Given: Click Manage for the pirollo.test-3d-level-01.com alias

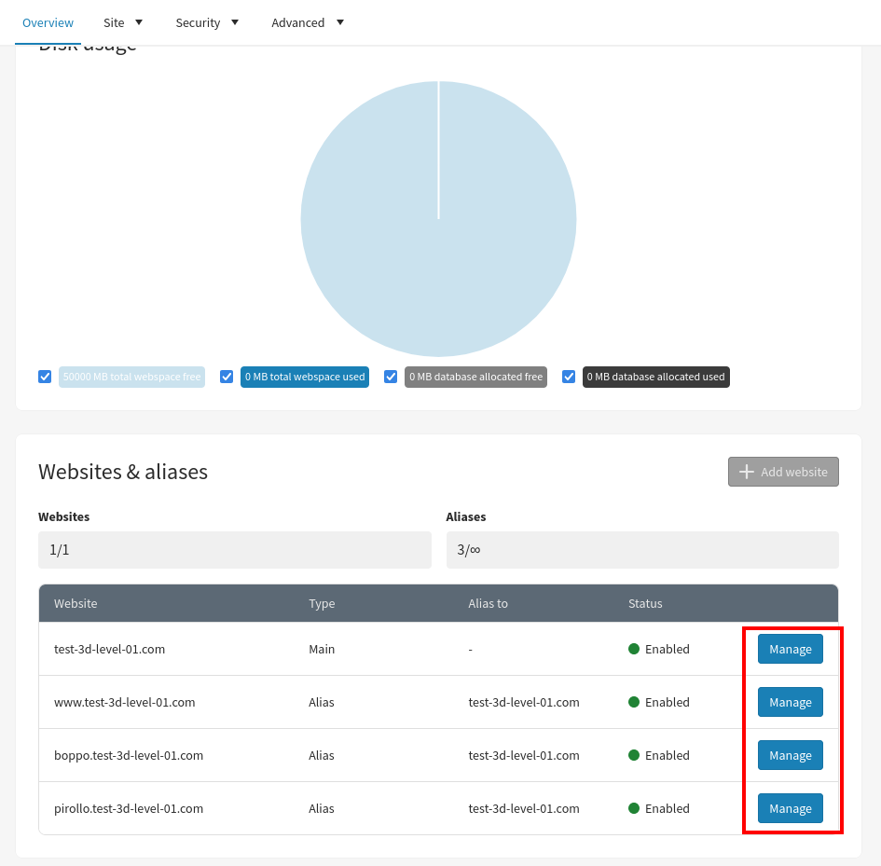Looking at the screenshot, I should tap(790, 808).
